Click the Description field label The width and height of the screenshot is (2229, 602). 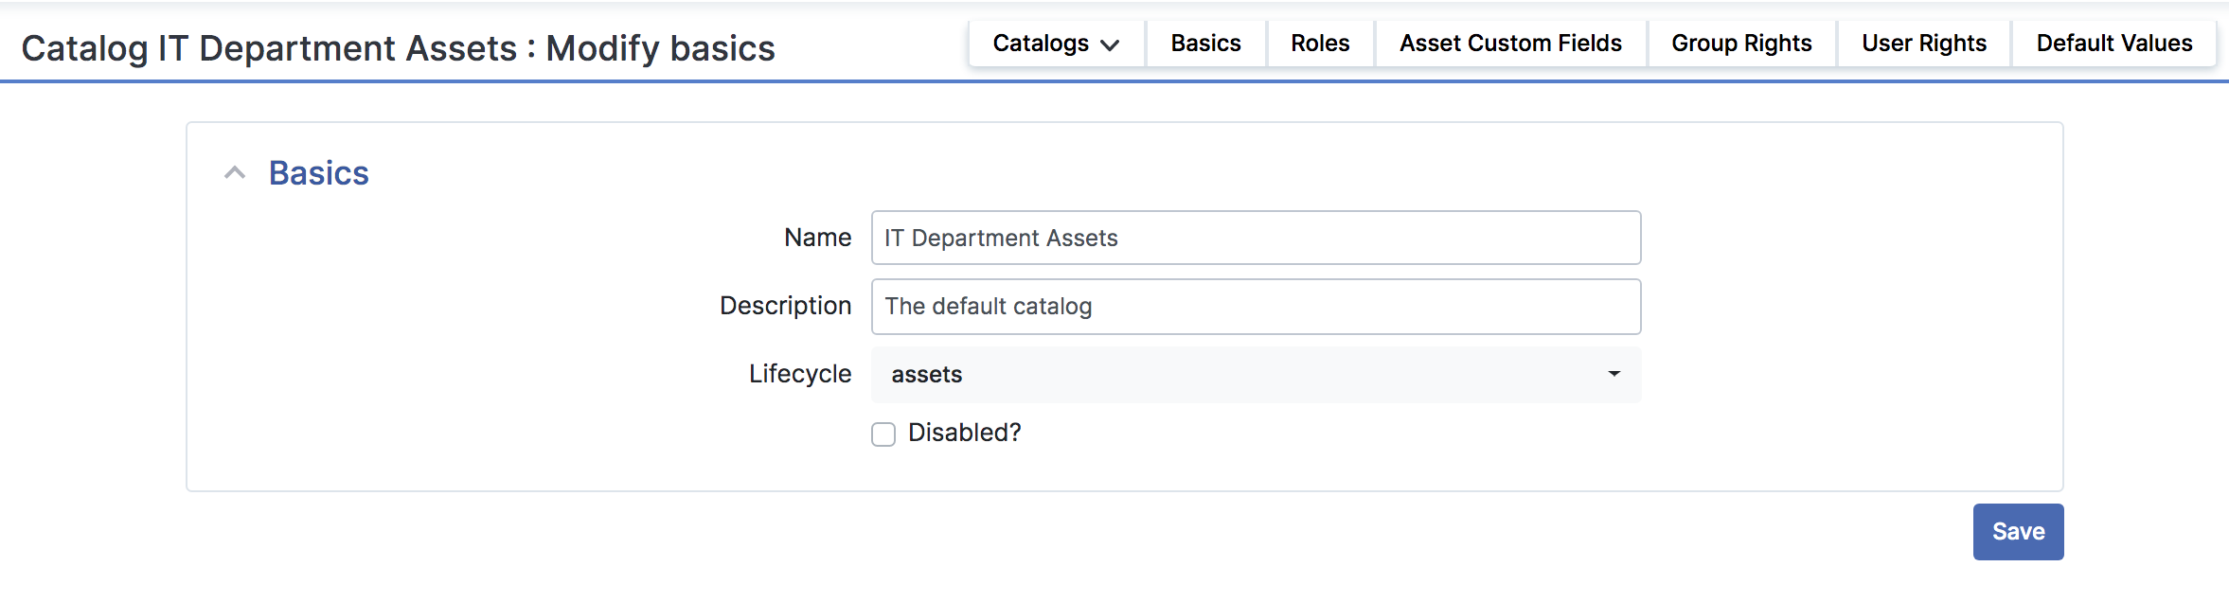[785, 306]
